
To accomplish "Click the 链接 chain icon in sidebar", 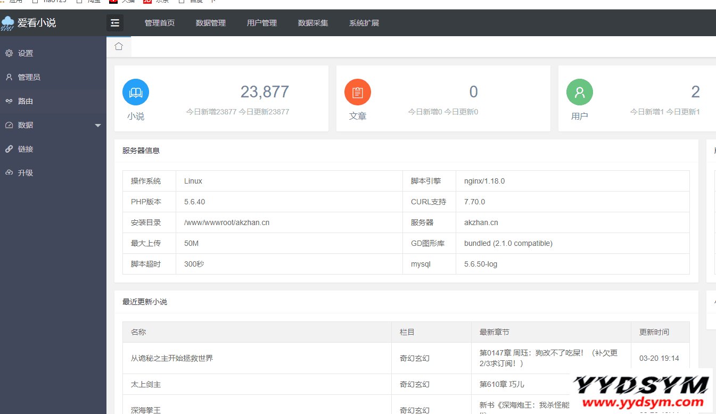I will 9,149.
